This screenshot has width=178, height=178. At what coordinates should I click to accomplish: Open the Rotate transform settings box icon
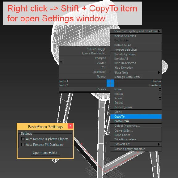(160, 94)
